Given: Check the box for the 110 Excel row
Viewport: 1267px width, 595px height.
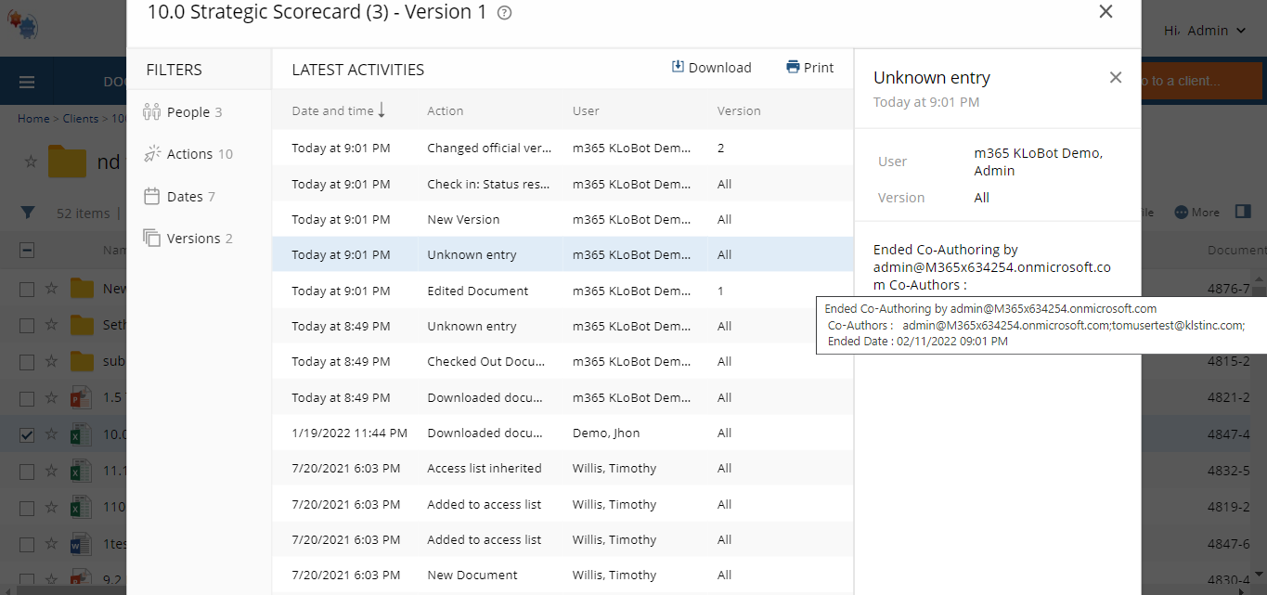Looking at the screenshot, I should [x=27, y=509].
